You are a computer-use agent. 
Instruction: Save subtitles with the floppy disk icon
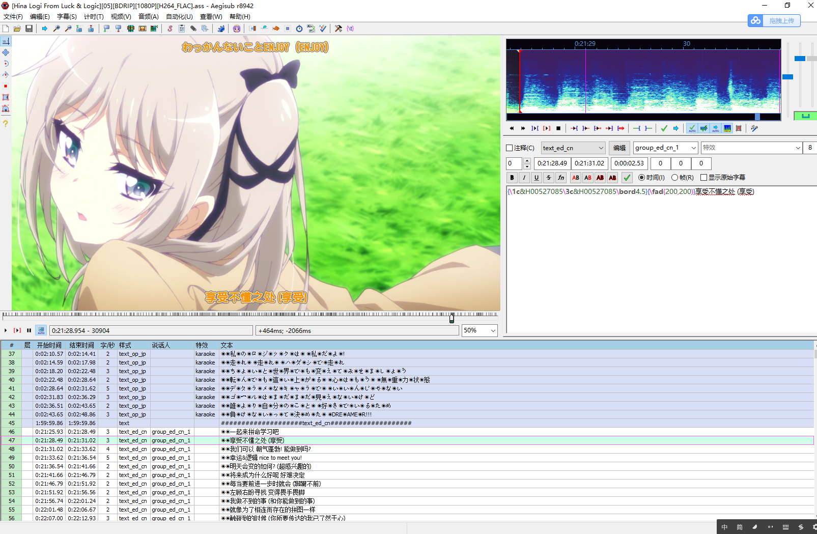pyautogui.click(x=29, y=29)
